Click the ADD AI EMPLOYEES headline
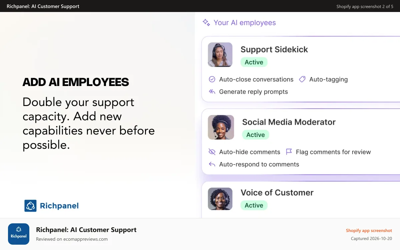The width and height of the screenshot is (400, 250). click(x=76, y=82)
